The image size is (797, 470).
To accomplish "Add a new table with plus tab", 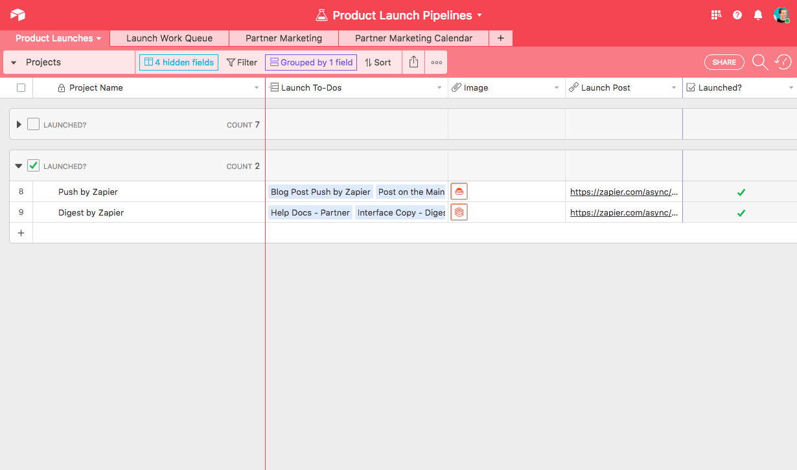I will pos(501,38).
